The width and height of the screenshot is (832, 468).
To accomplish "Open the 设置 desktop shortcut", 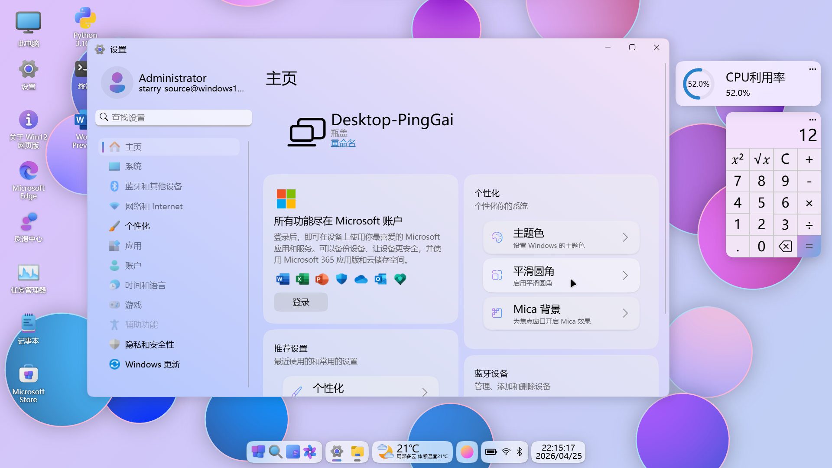I will 28,74.
